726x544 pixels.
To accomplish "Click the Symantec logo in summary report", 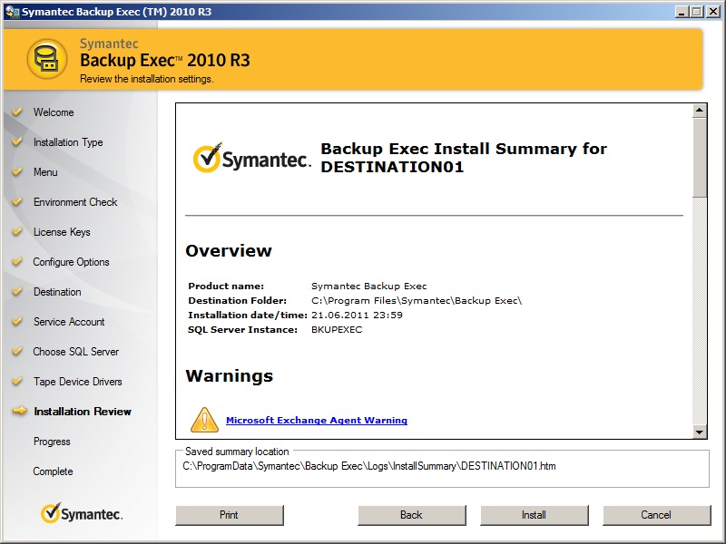I will (252, 159).
